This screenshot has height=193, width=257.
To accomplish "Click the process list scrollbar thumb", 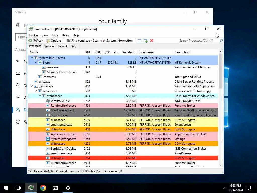I will (x=220, y=71).
